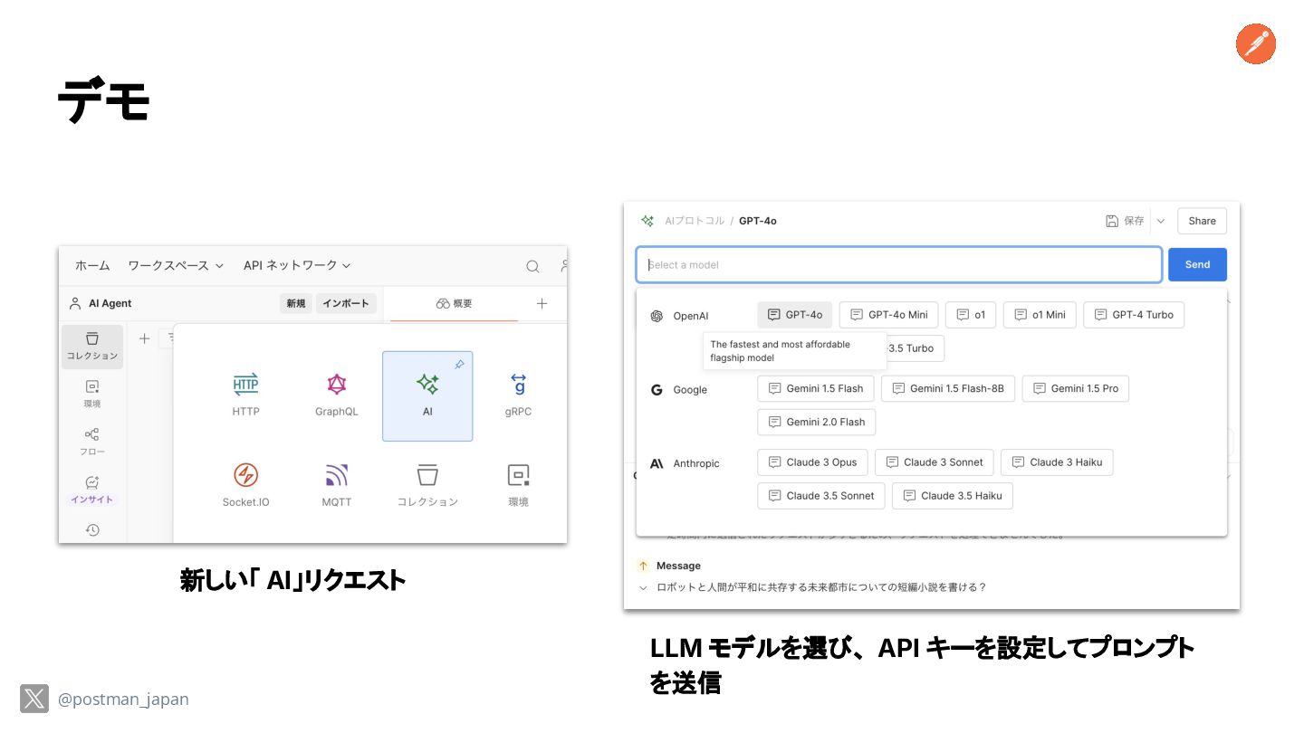Screen dimensions: 1304x733
Task: Open the インサイト sidebar section
Action: coord(92,490)
